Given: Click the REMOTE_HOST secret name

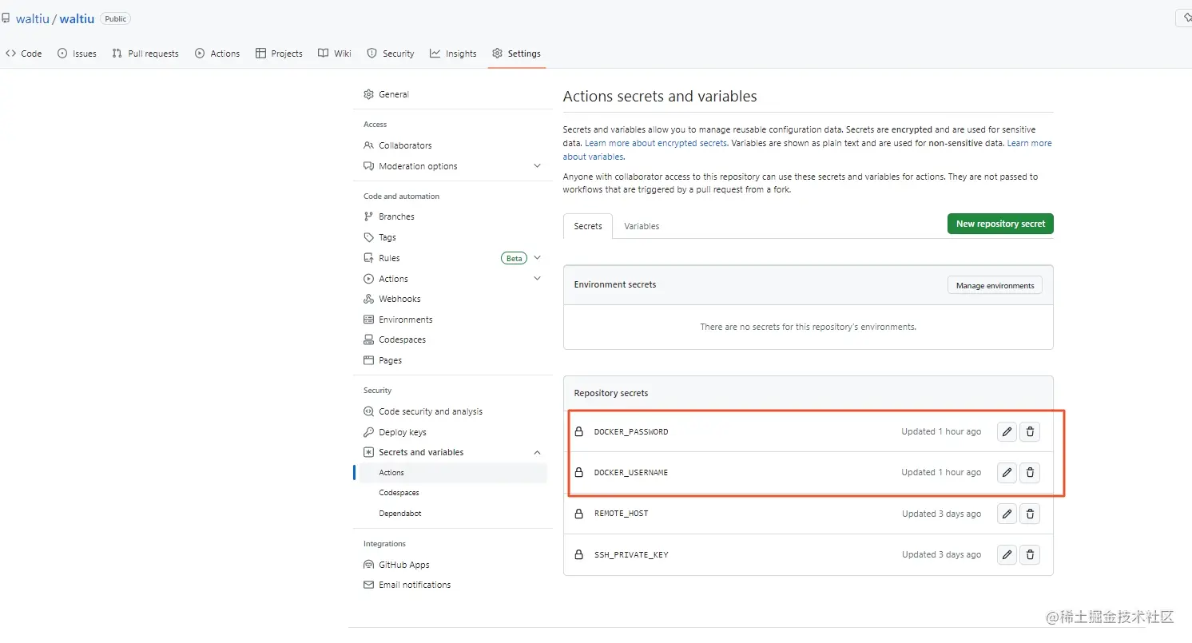Looking at the screenshot, I should 622,514.
